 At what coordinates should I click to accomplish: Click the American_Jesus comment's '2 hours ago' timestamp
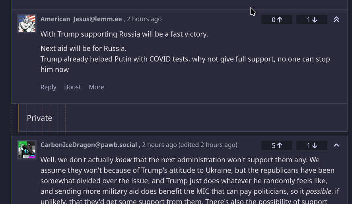(144, 19)
